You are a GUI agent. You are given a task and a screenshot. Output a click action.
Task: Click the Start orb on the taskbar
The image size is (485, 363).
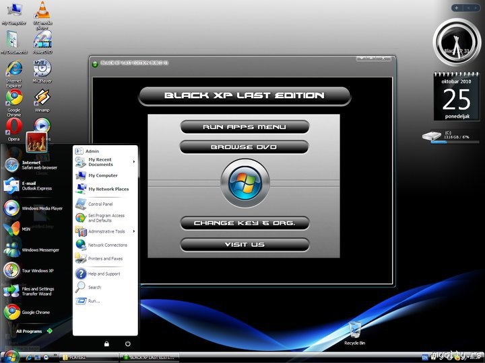tap(11, 356)
